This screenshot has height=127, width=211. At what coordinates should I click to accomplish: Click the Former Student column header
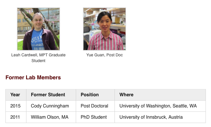[x=48, y=95]
